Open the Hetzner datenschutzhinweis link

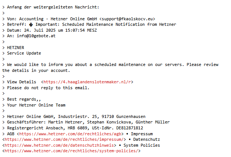(59, 145)
